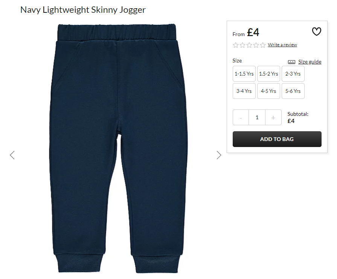Select size 1-1.5 Yrs
This screenshot has width=337, height=279.
point(244,74)
